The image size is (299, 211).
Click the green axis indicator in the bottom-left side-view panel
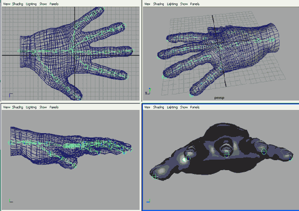[11, 201]
